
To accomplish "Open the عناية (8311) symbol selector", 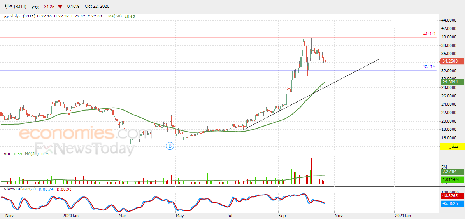I will [x=14, y=7].
